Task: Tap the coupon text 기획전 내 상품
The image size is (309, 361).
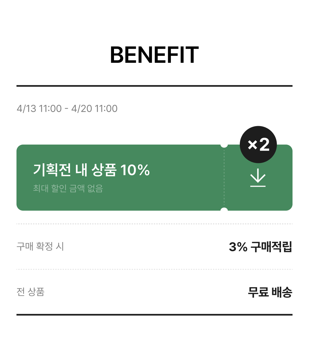Action: pos(75,170)
